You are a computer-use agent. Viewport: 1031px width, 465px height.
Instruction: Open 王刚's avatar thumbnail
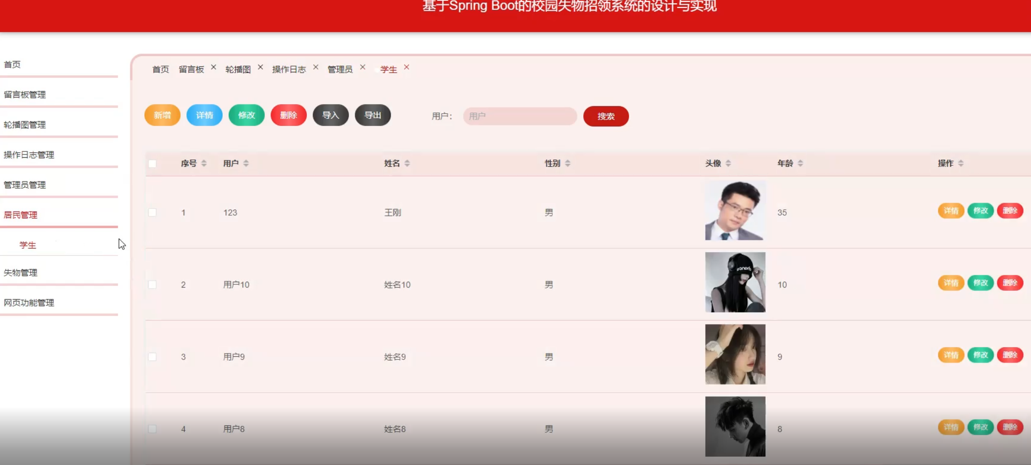tap(735, 210)
